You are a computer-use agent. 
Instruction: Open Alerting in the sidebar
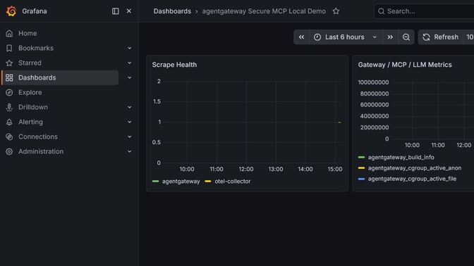(x=30, y=122)
